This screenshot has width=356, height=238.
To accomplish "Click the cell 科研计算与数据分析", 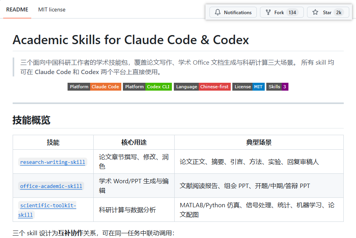I will tap(134, 210).
